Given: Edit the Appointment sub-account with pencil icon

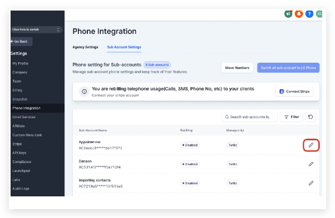Looking at the screenshot, I should pos(311,145).
